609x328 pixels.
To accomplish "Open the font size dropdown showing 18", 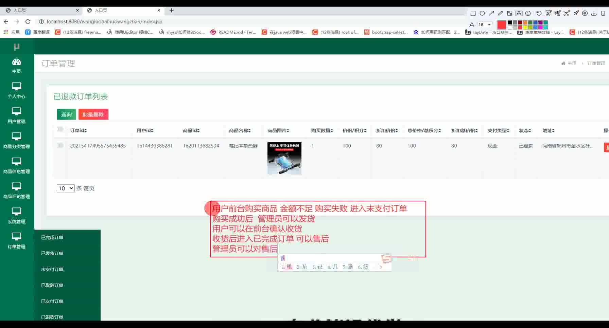I will pos(485,24).
